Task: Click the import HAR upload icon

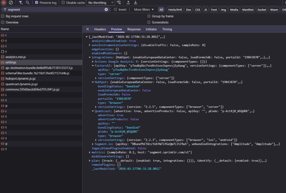Action: tap(128, 3)
